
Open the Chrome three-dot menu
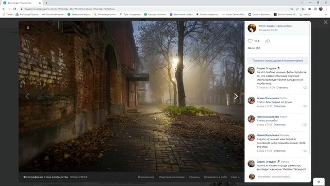pos(326,9)
